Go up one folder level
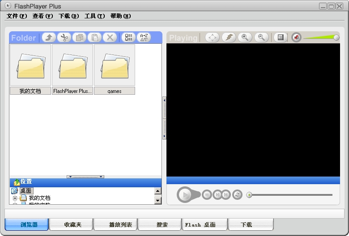Screen dimensions: 349x236 click(49, 38)
